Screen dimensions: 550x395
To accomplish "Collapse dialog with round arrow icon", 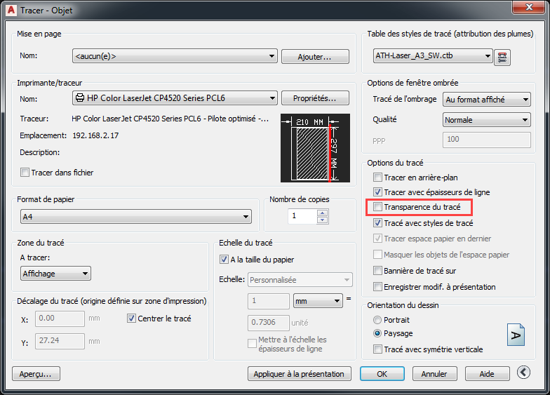I will point(523,373).
